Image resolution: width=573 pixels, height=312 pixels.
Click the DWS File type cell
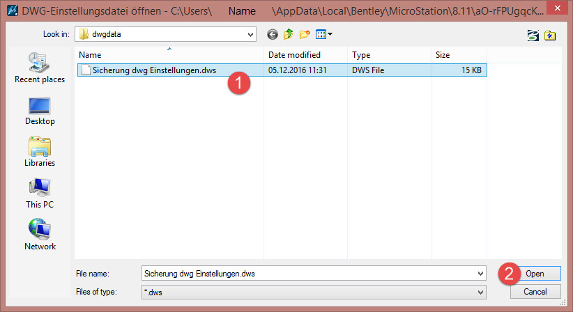pyautogui.click(x=368, y=70)
